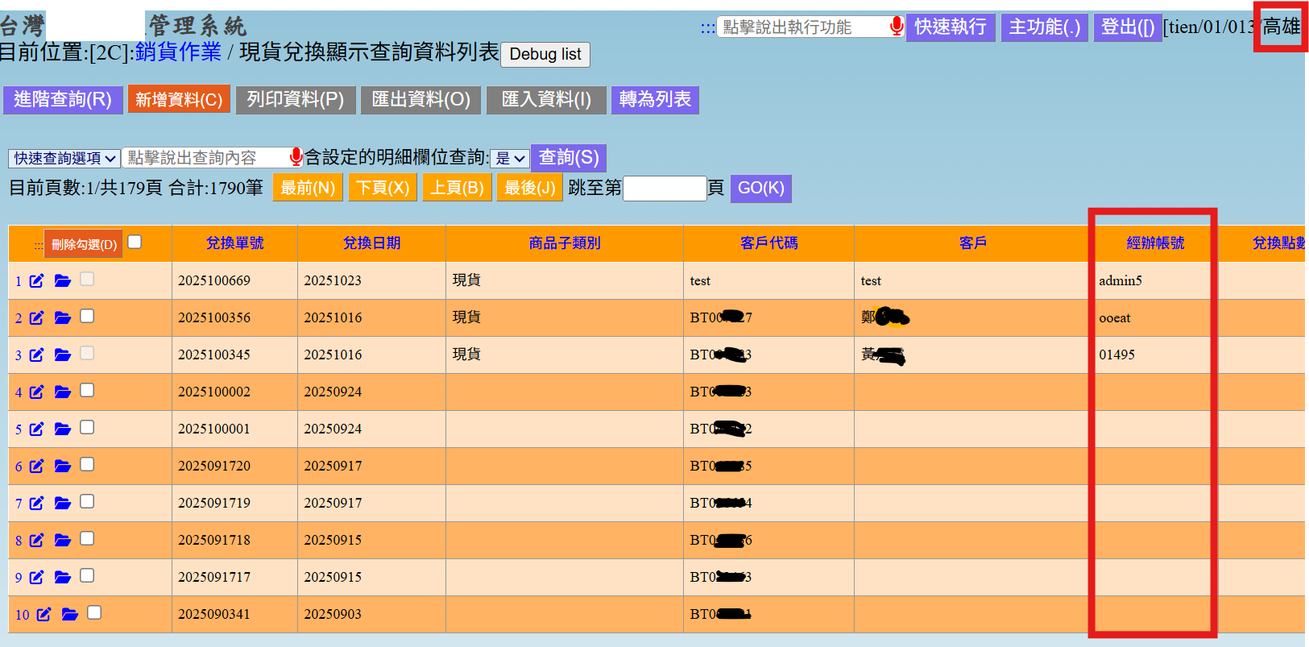The image size is (1309, 647).
Task: Open the 快速查詢選項 dropdown
Action: point(64,158)
